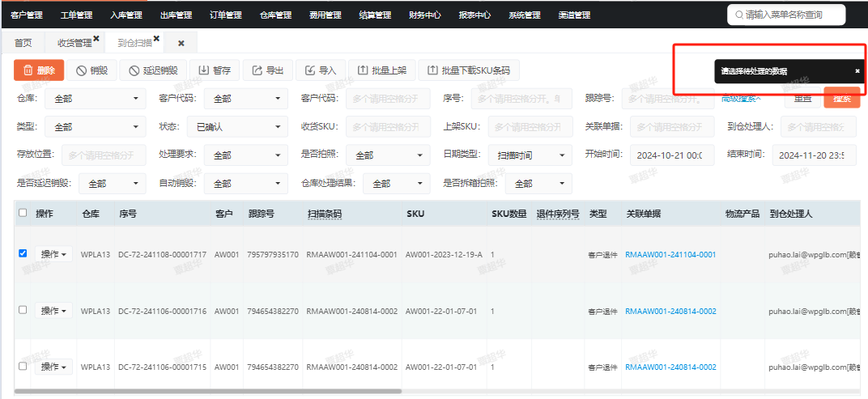Image resolution: width=868 pixels, height=399 pixels.
Task: Open link RMAAW001-240814-0002 in row 00001715
Action: tap(670, 367)
